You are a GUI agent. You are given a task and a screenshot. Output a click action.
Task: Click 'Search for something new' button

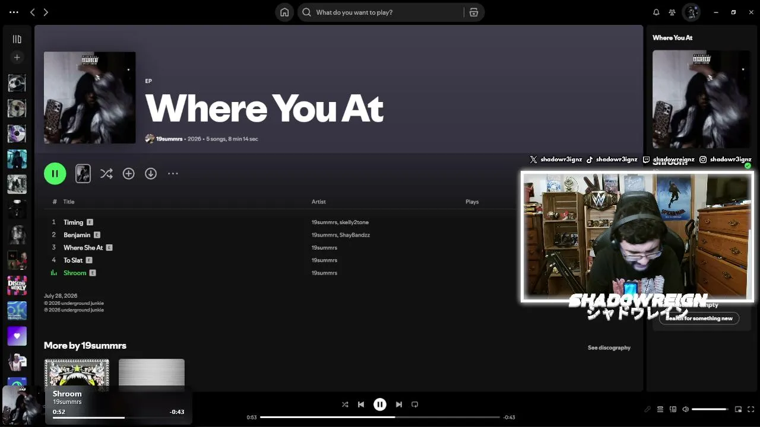point(699,318)
